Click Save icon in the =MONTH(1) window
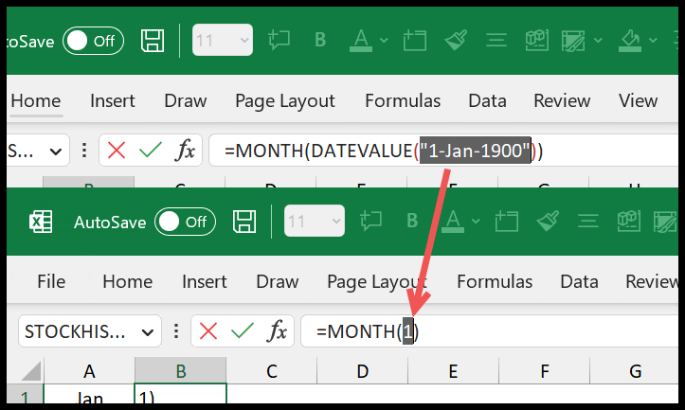The image size is (685, 410). 244,222
